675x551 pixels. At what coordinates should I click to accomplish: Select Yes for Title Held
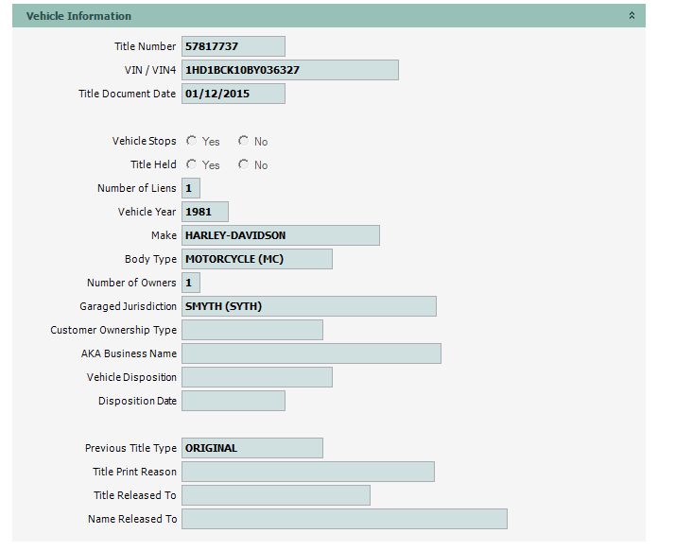192,164
